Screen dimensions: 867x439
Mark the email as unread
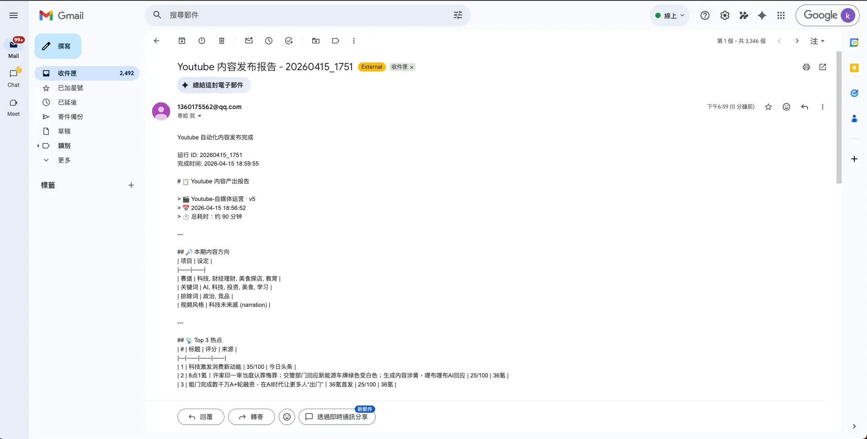249,41
